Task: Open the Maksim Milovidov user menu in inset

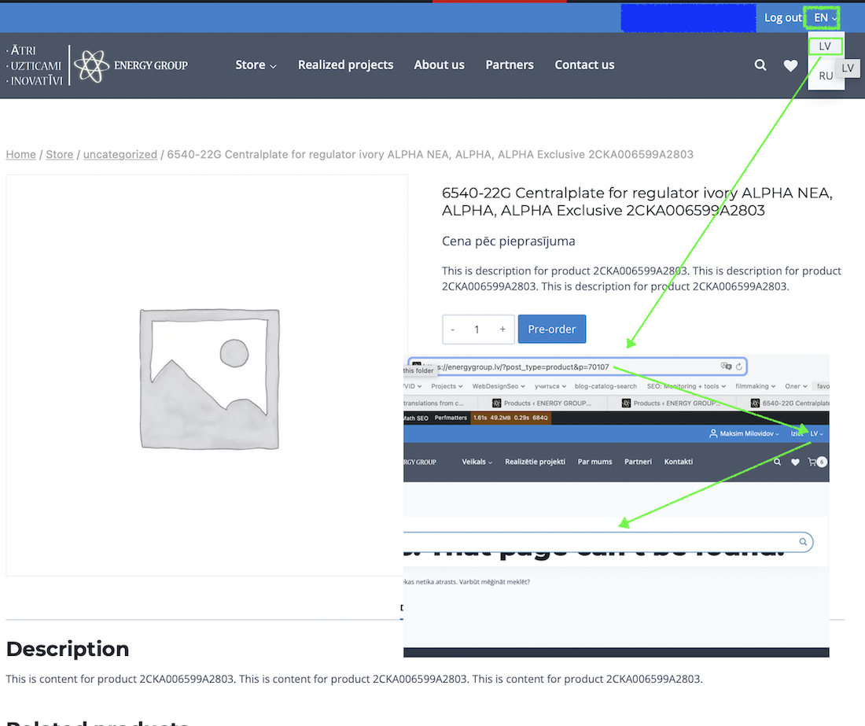Action: click(x=744, y=433)
